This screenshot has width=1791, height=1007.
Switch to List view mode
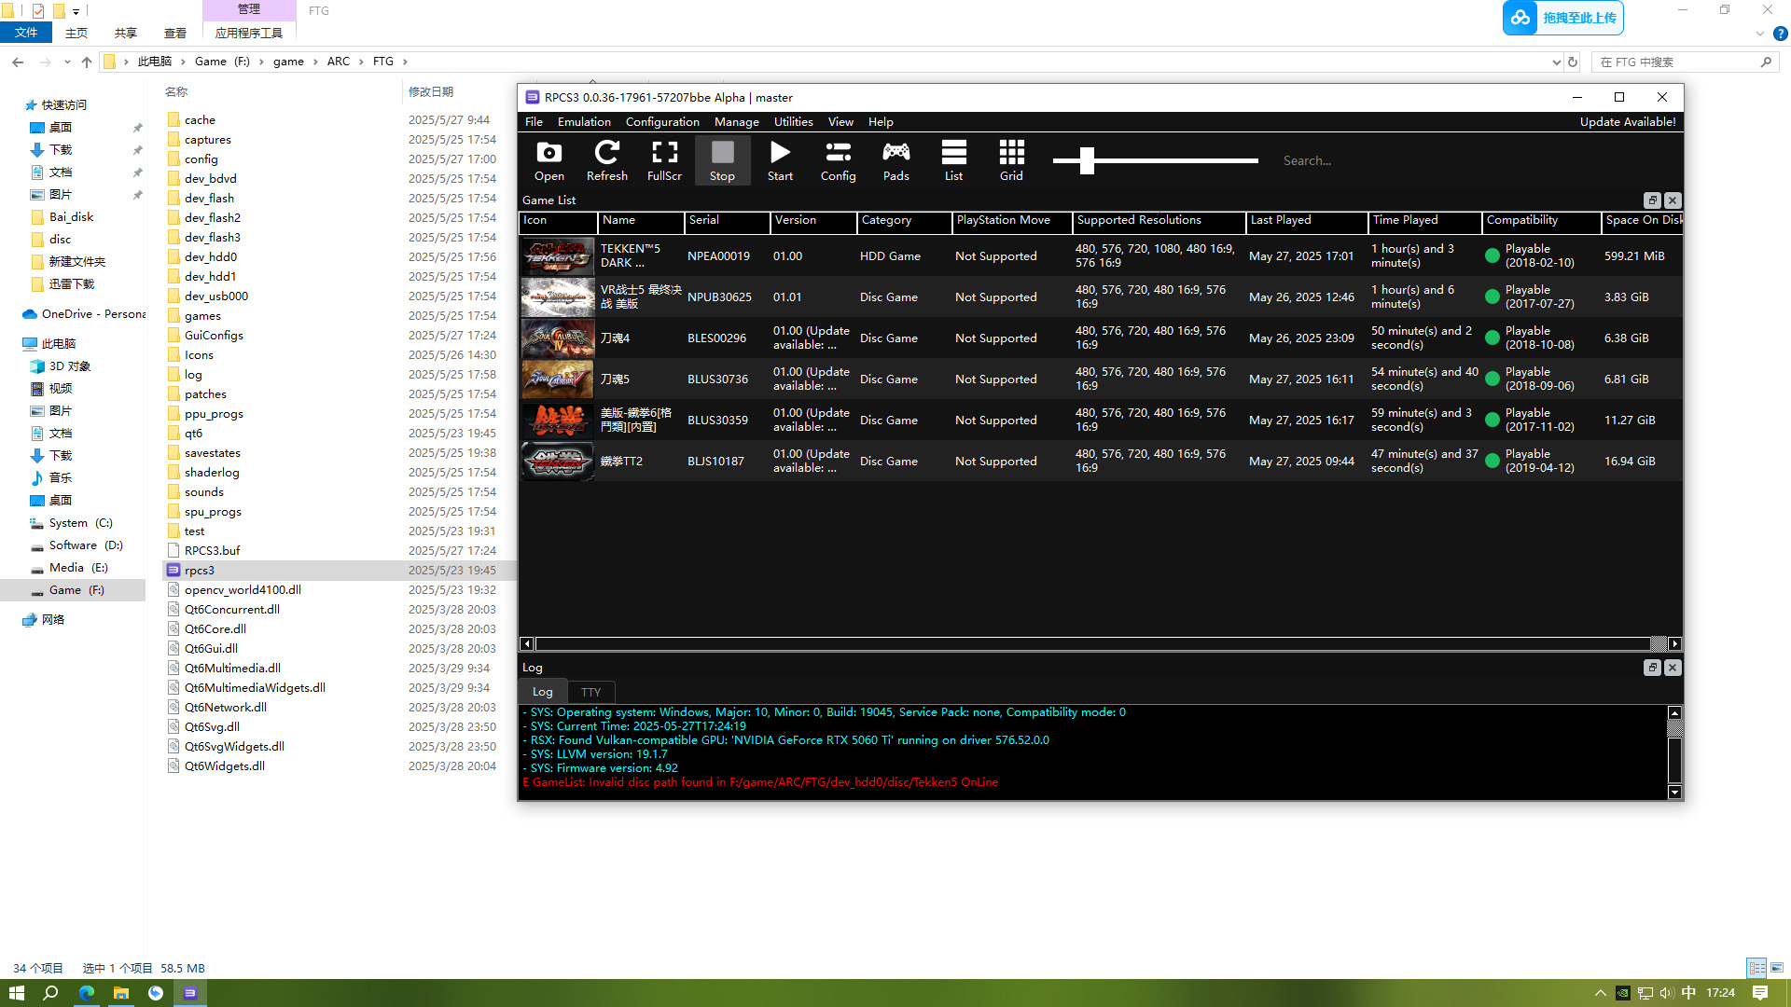[953, 160]
